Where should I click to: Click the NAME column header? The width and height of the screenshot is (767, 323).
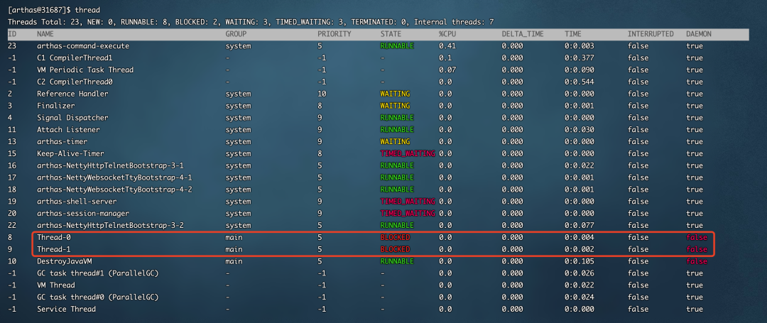[x=45, y=34]
